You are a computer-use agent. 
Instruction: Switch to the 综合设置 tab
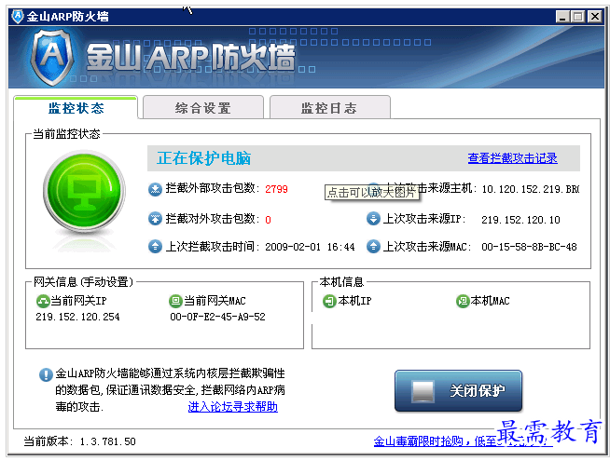tap(203, 107)
